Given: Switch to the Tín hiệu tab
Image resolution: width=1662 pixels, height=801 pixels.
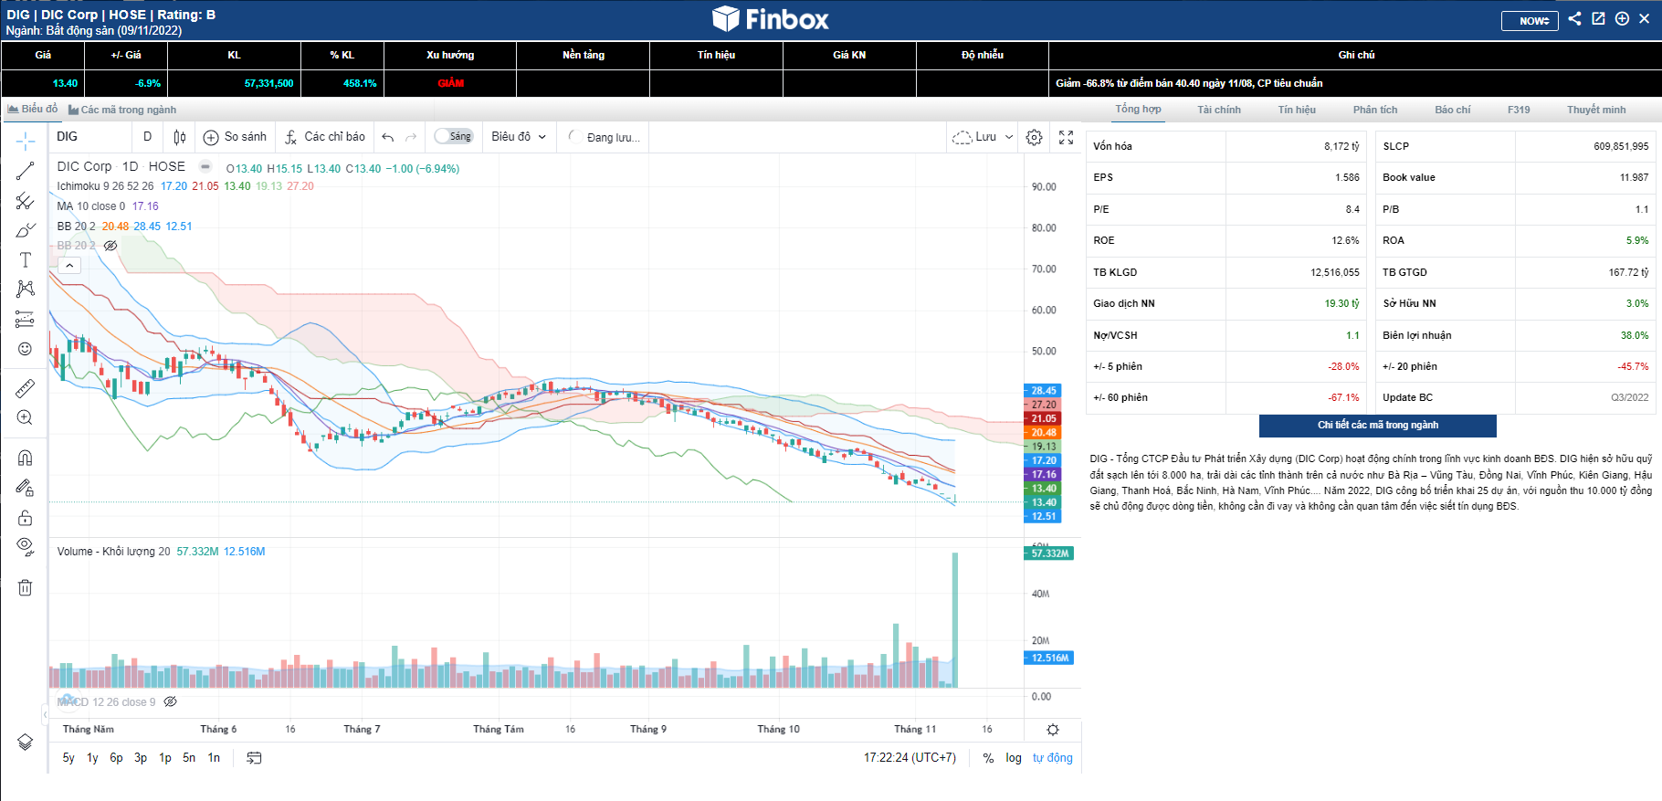Looking at the screenshot, I should pos(1297,110).
